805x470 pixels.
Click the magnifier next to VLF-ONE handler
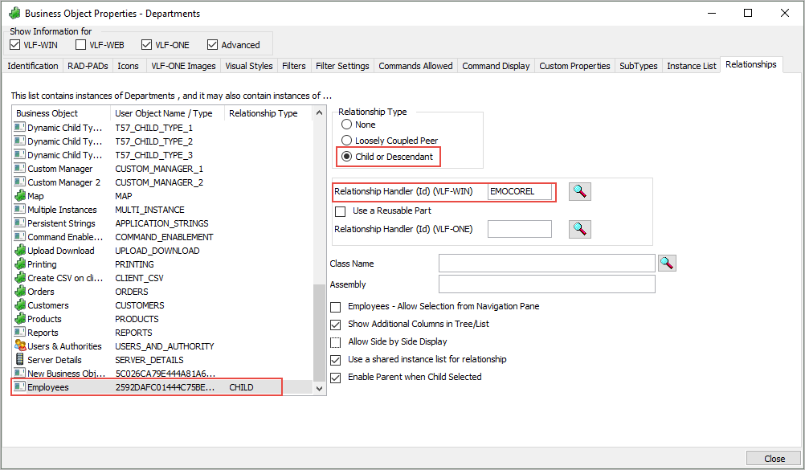pos(580,229)
